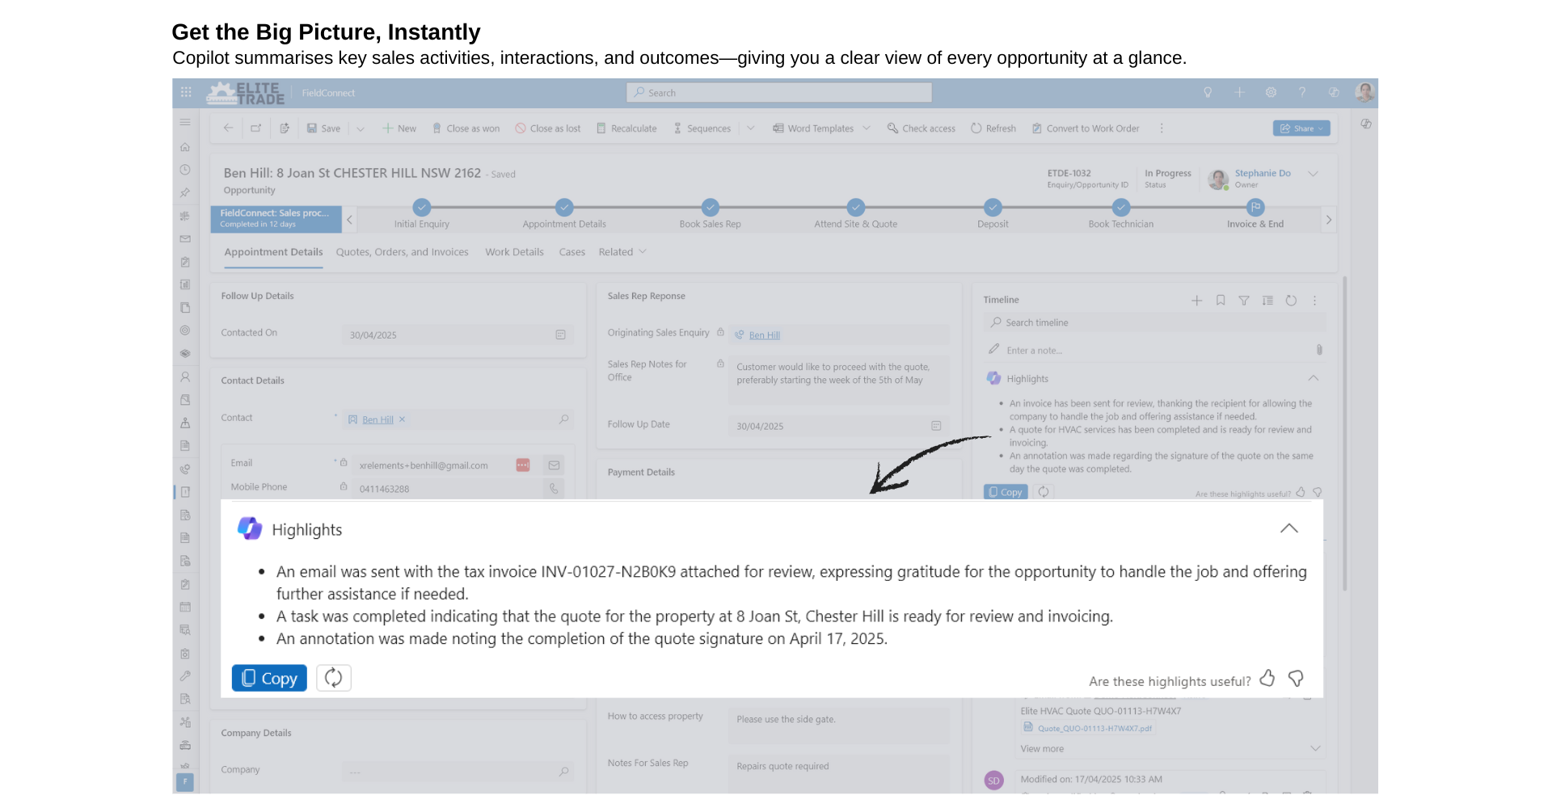
Task: Toggle the left navigation hamburger menu
Action: [x=185, y=122]
